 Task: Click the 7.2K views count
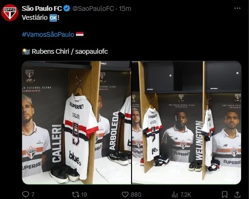tap(186, 195)
